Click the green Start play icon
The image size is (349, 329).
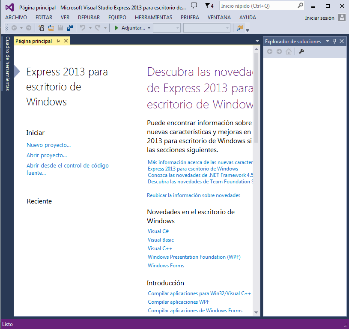[x=116, y=28]
